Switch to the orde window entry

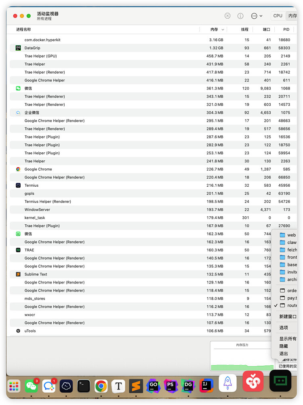(x=288, y=290)
